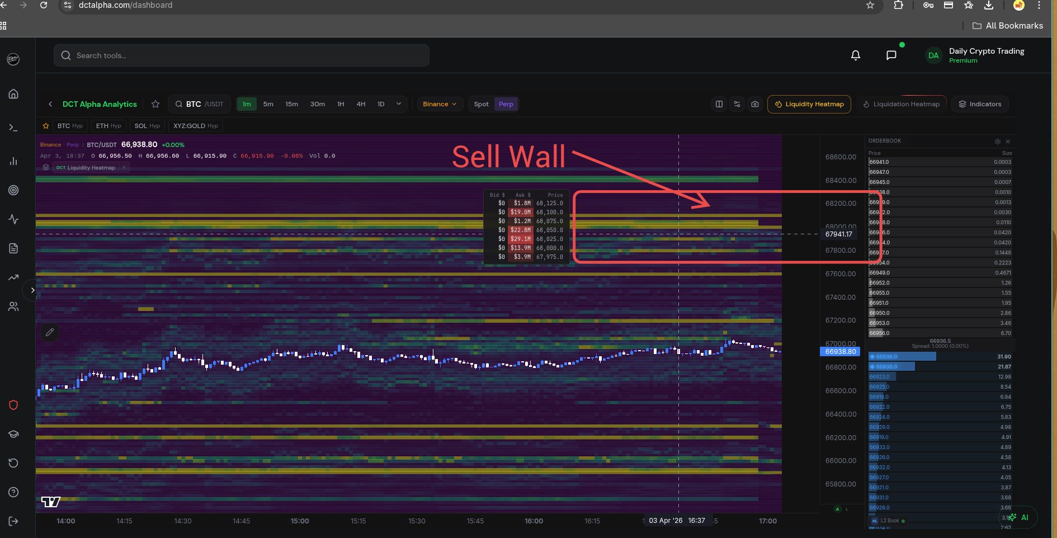The height and width of the screenshot is (538, 1057).
Task: Select the pencil drawing tool
Action: pyautogui.click(x=50, y=332)
